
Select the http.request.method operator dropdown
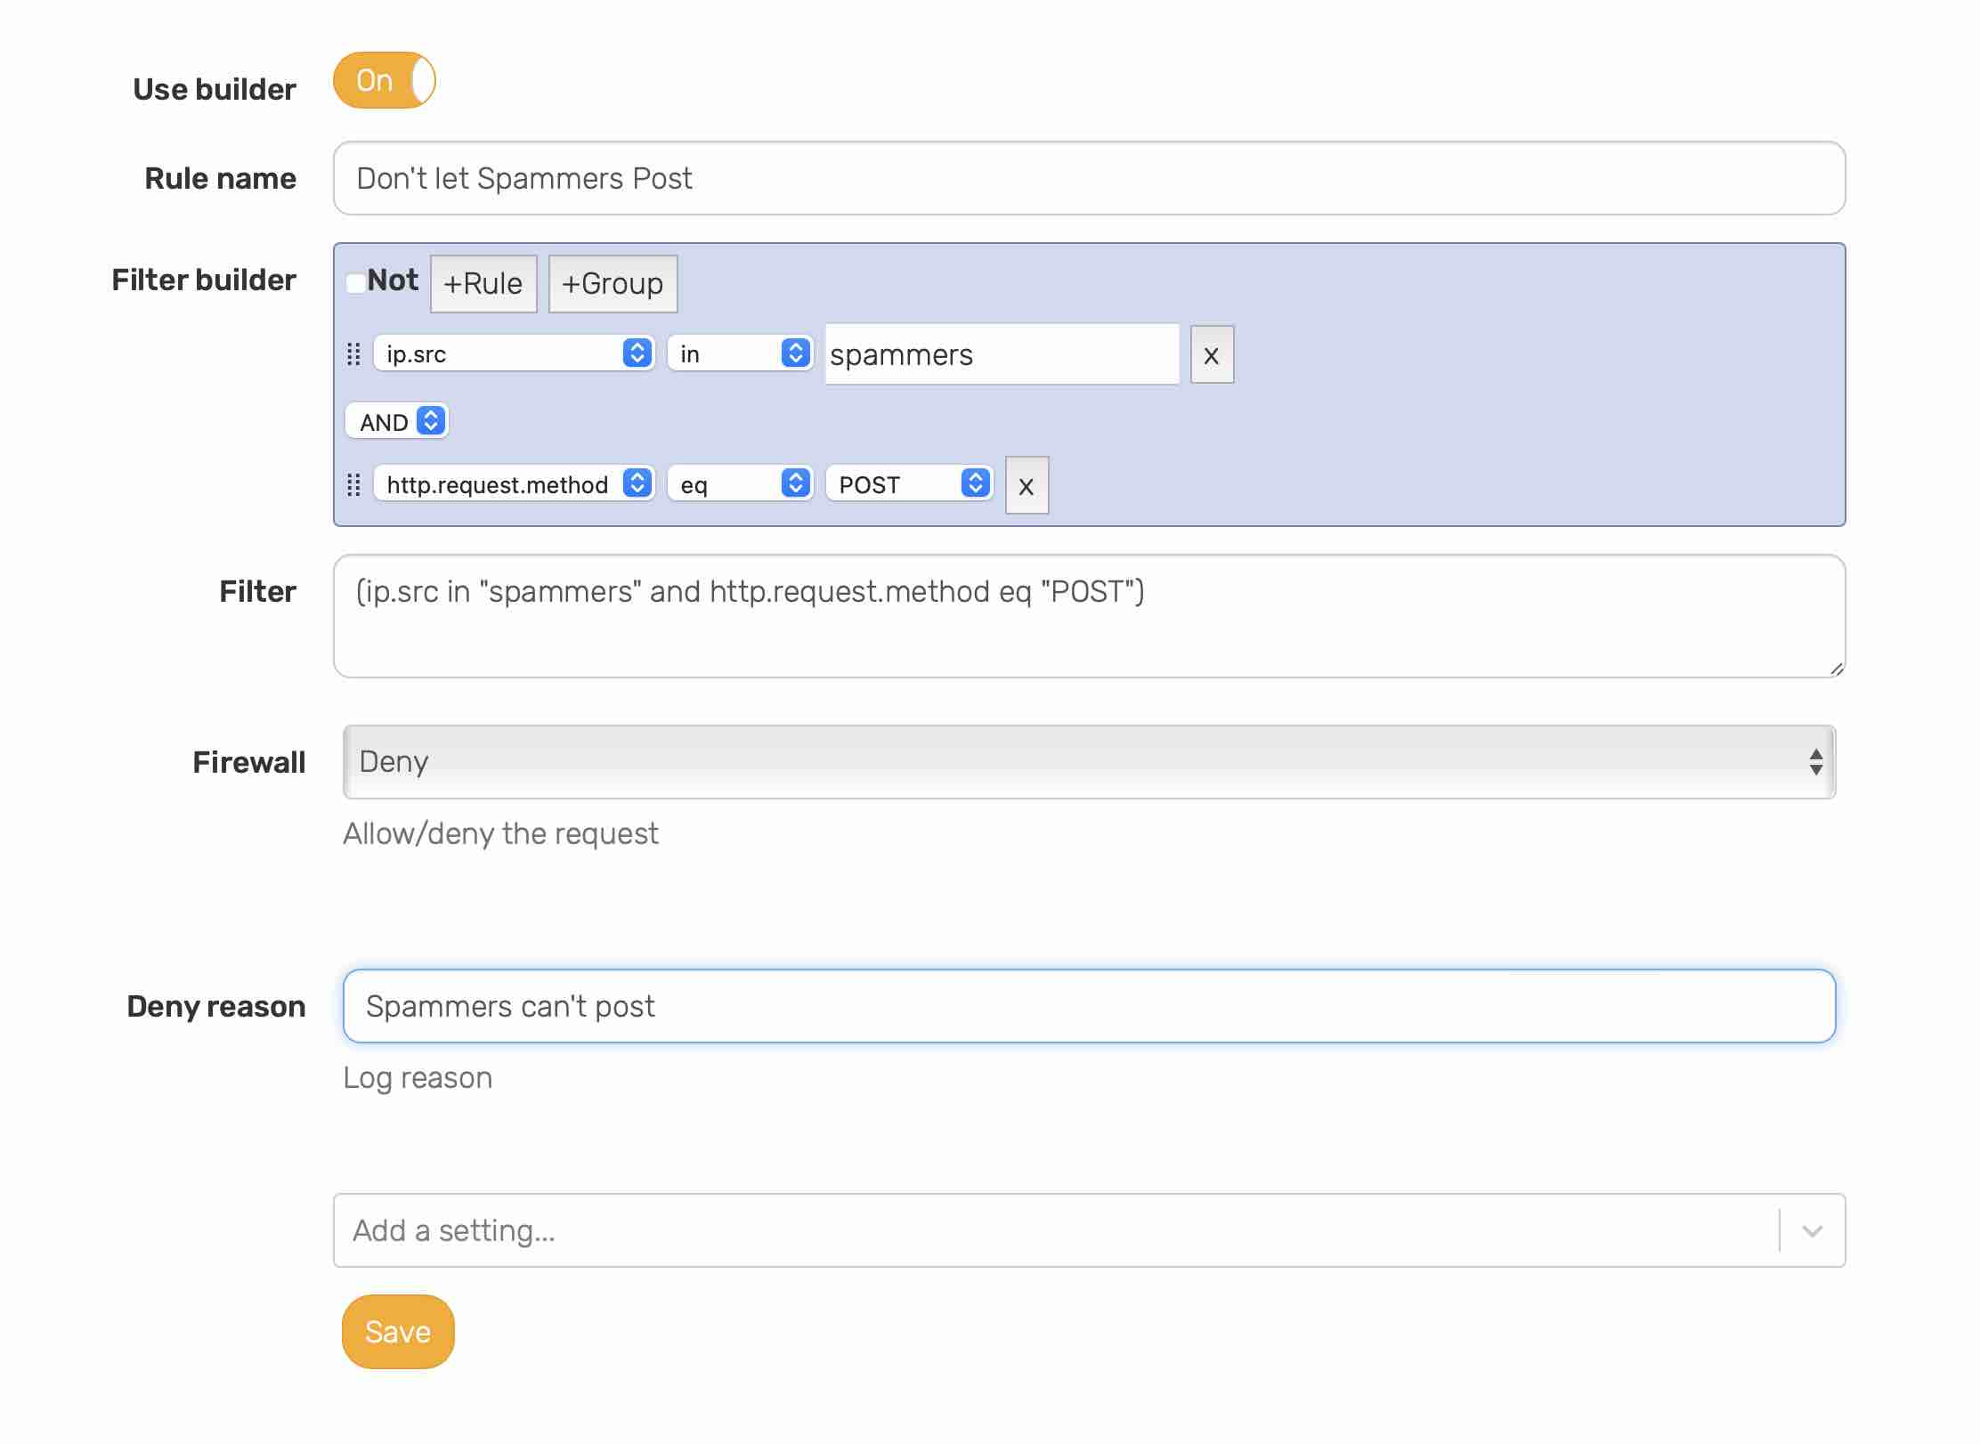pyautogui.click(x=744, y=483)
